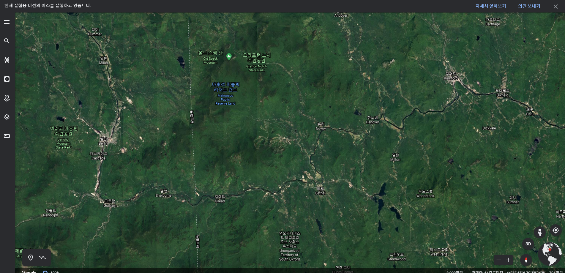Click the Berlin town label
The width and height of the screenshot is (565, 273).
103,141
